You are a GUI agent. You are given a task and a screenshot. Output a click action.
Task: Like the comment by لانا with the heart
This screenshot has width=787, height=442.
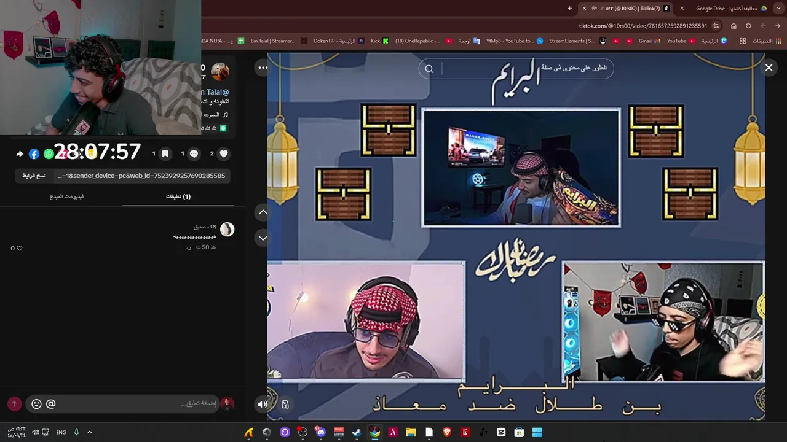coord(19,248)
